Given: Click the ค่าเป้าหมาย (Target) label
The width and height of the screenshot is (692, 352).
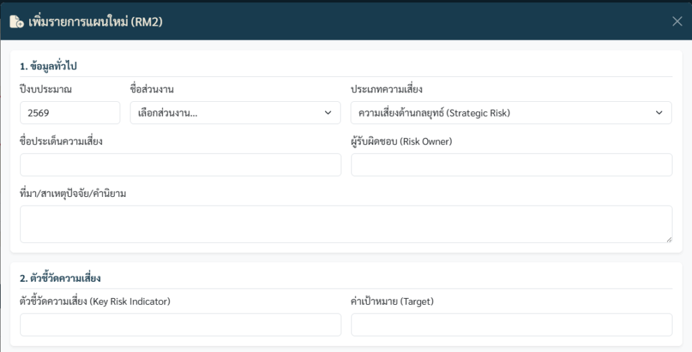Looking at the screenshot, I should 392,301.
